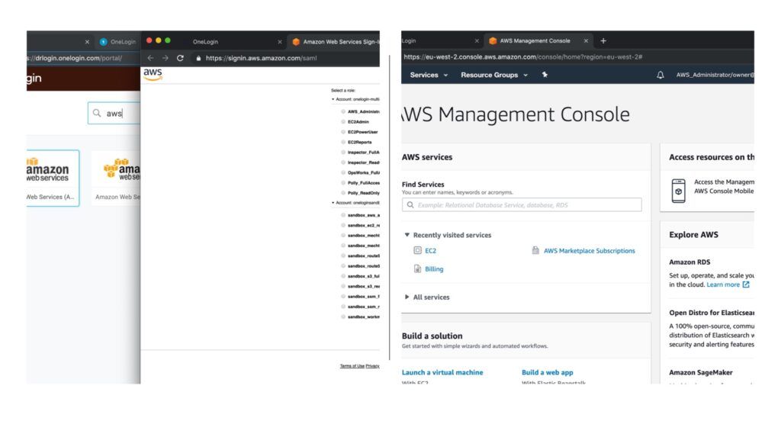Open the Resource Groups dropdown
Image resolution: width=781 pixels, height=421 pixels.
494,75
